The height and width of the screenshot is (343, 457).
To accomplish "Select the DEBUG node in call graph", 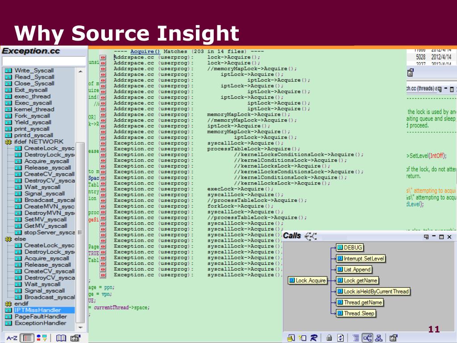I will point(350,247).
